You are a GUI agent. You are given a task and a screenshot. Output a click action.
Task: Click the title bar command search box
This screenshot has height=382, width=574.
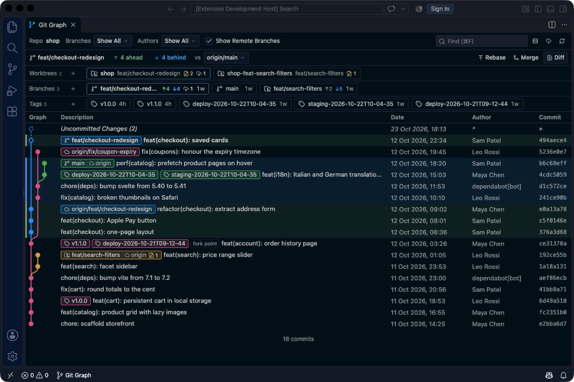pyautogui.click(x=287, y=9)
